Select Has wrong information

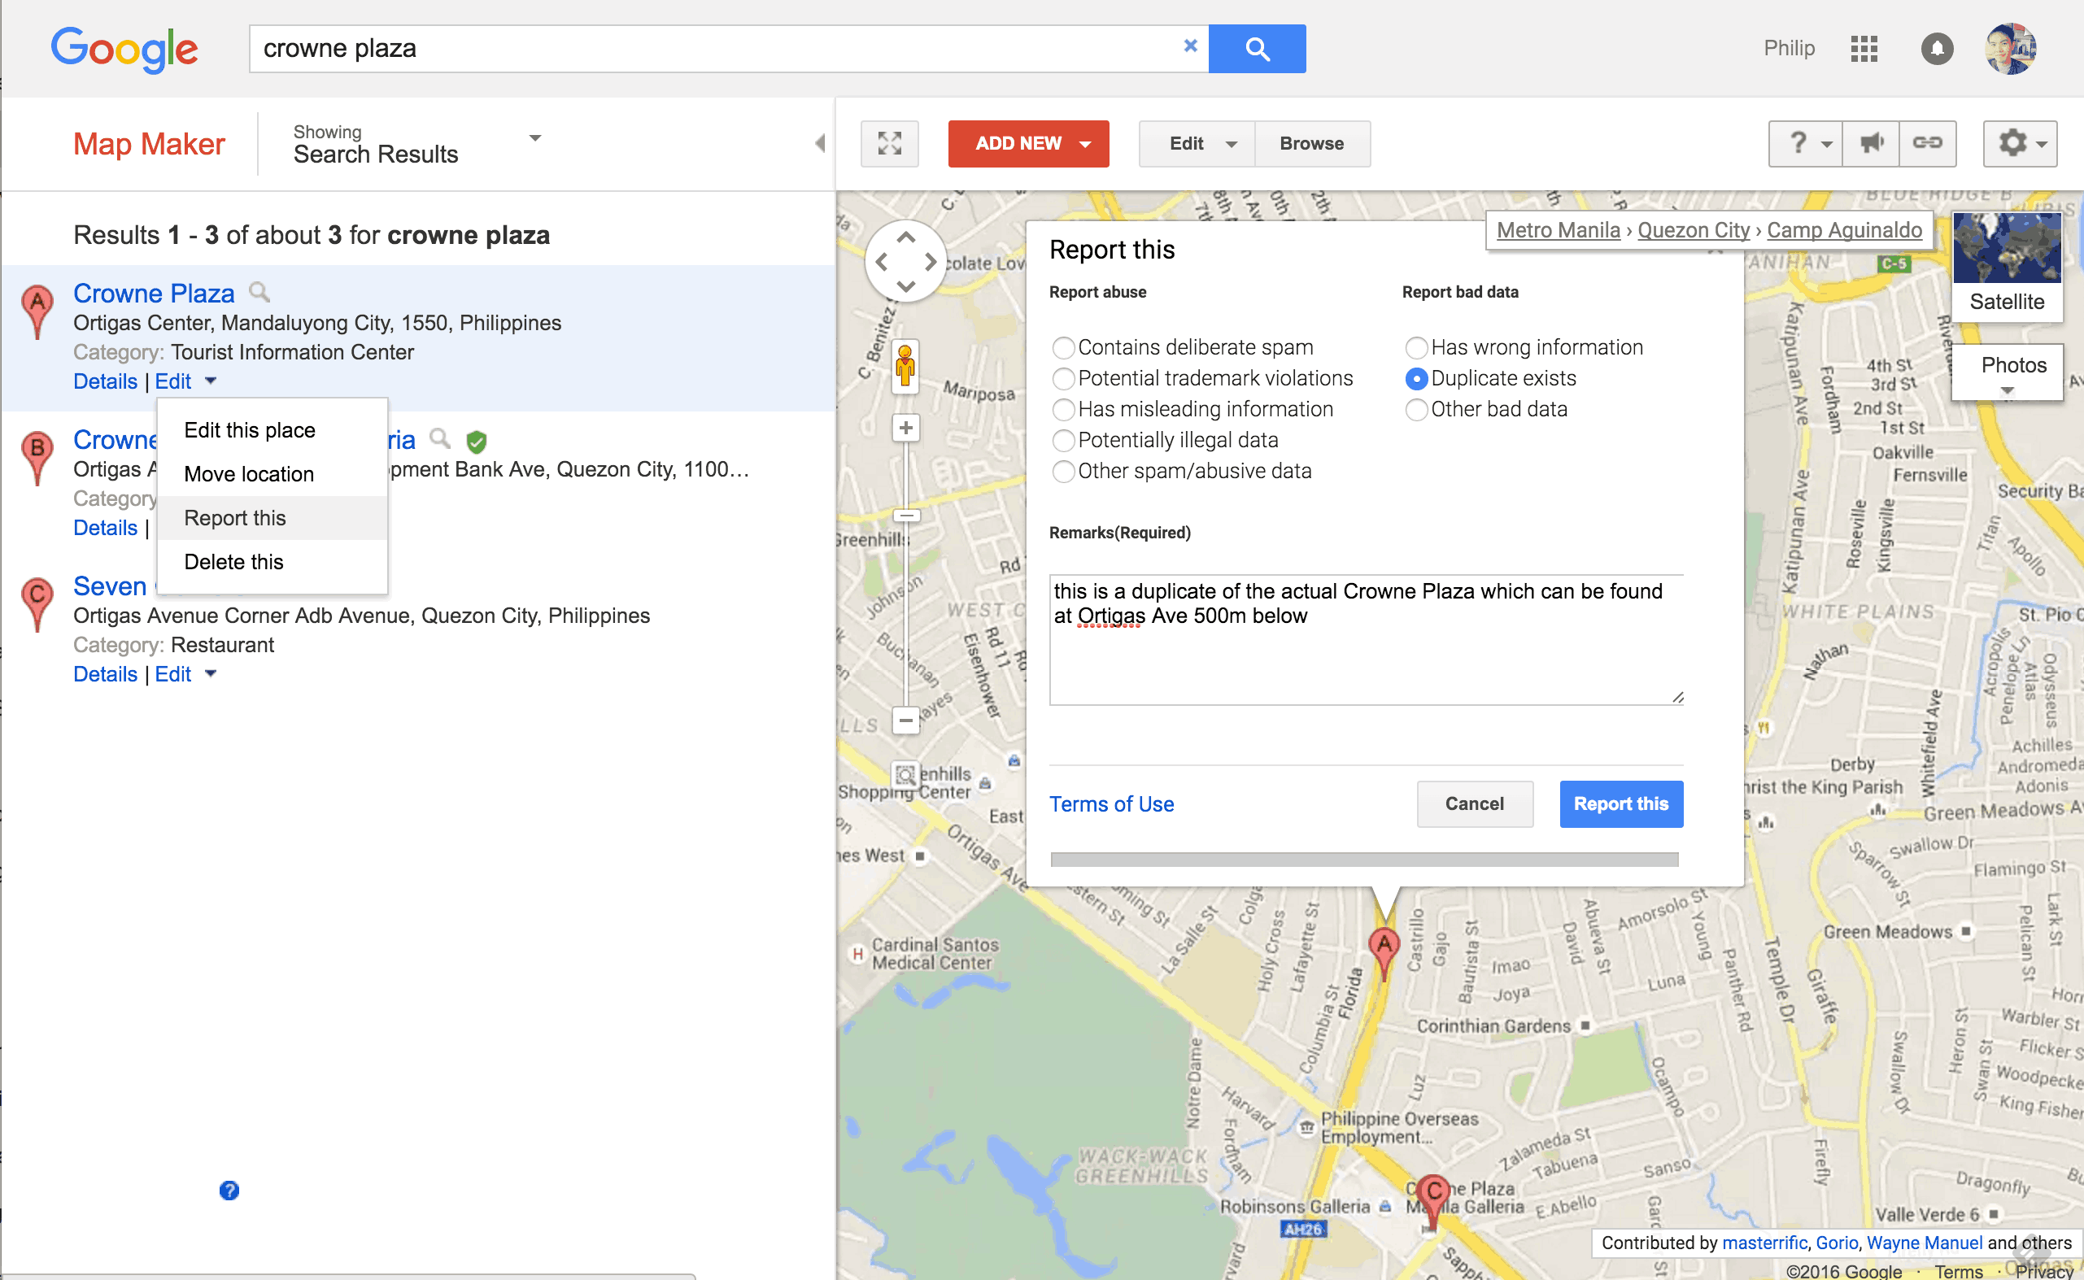pos(1416,348)
